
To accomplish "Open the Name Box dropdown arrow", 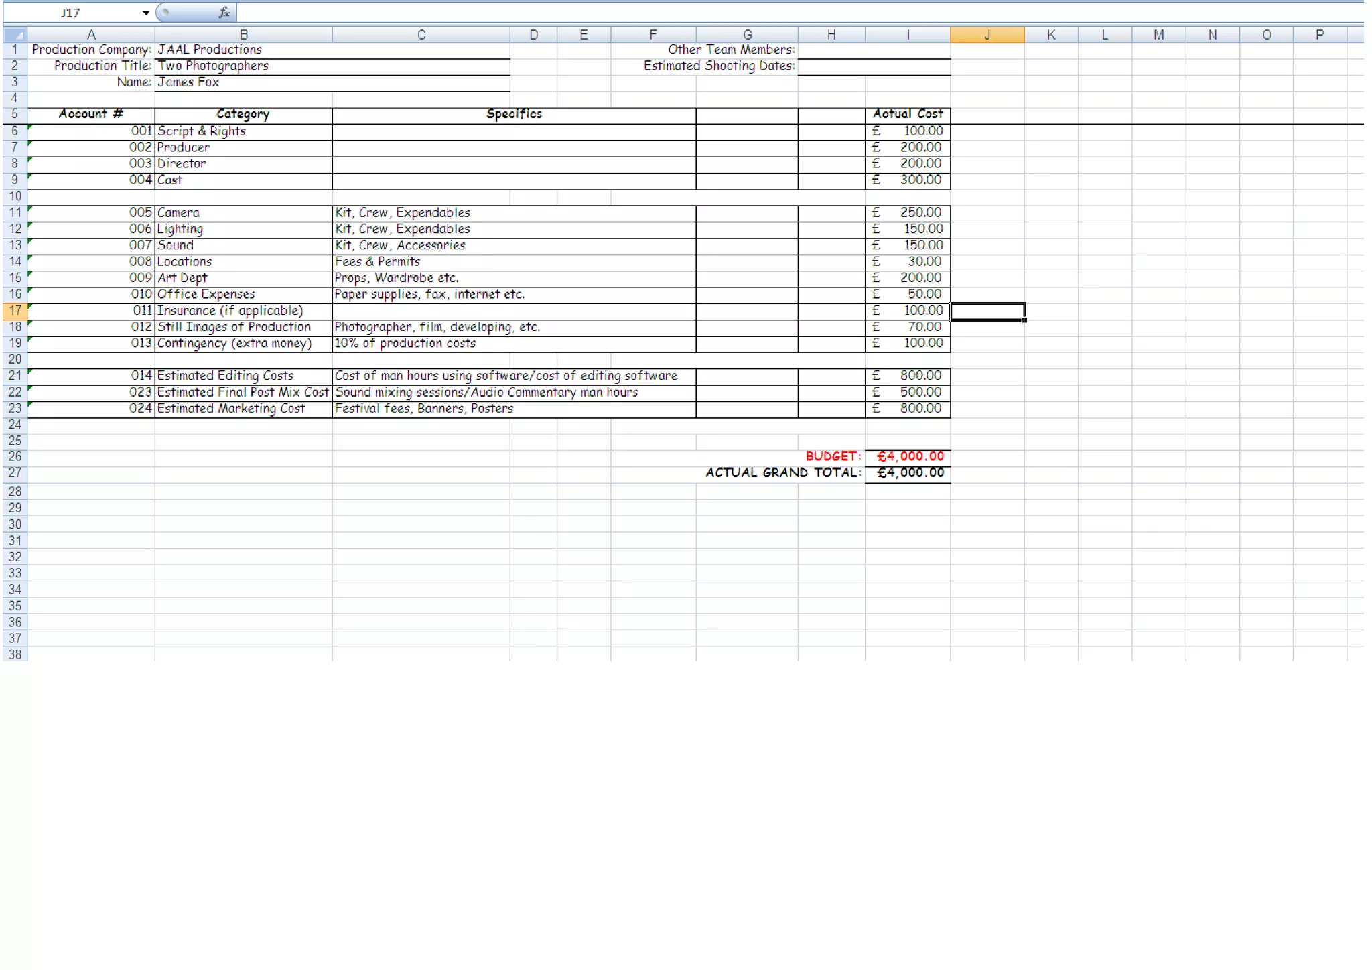I will 145,13.
